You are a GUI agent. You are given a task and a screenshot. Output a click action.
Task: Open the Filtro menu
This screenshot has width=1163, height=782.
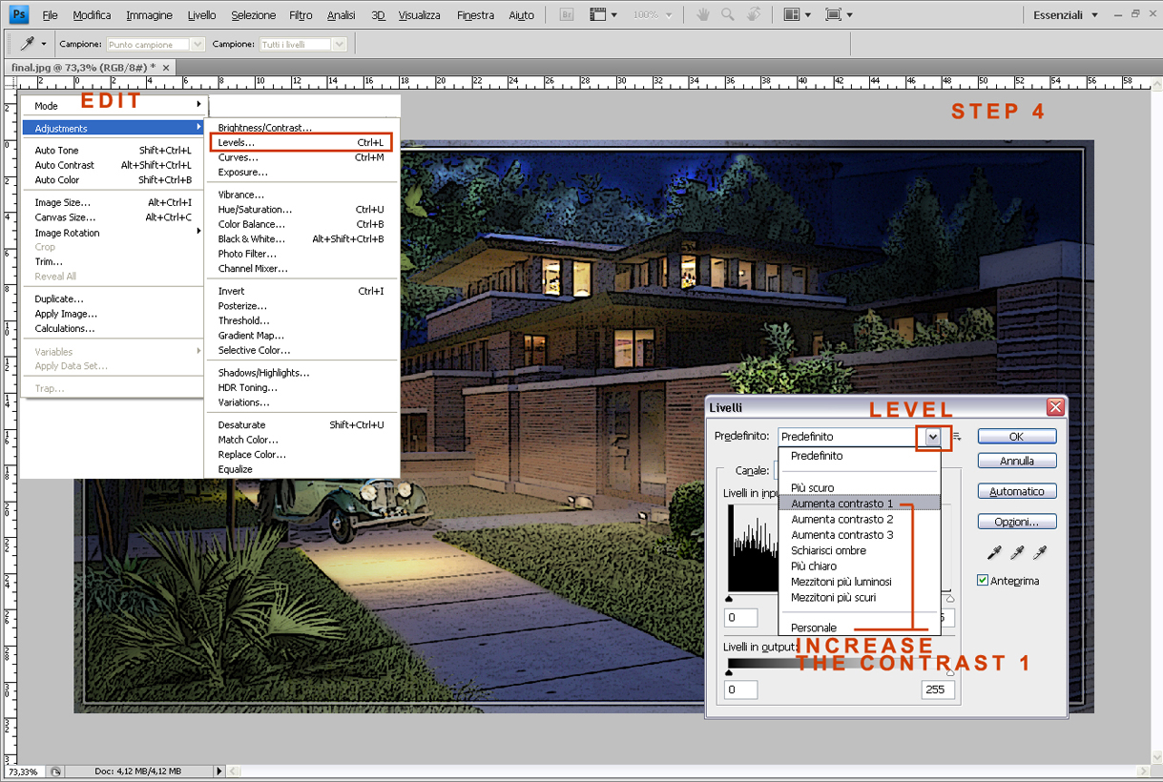[301, 15]
